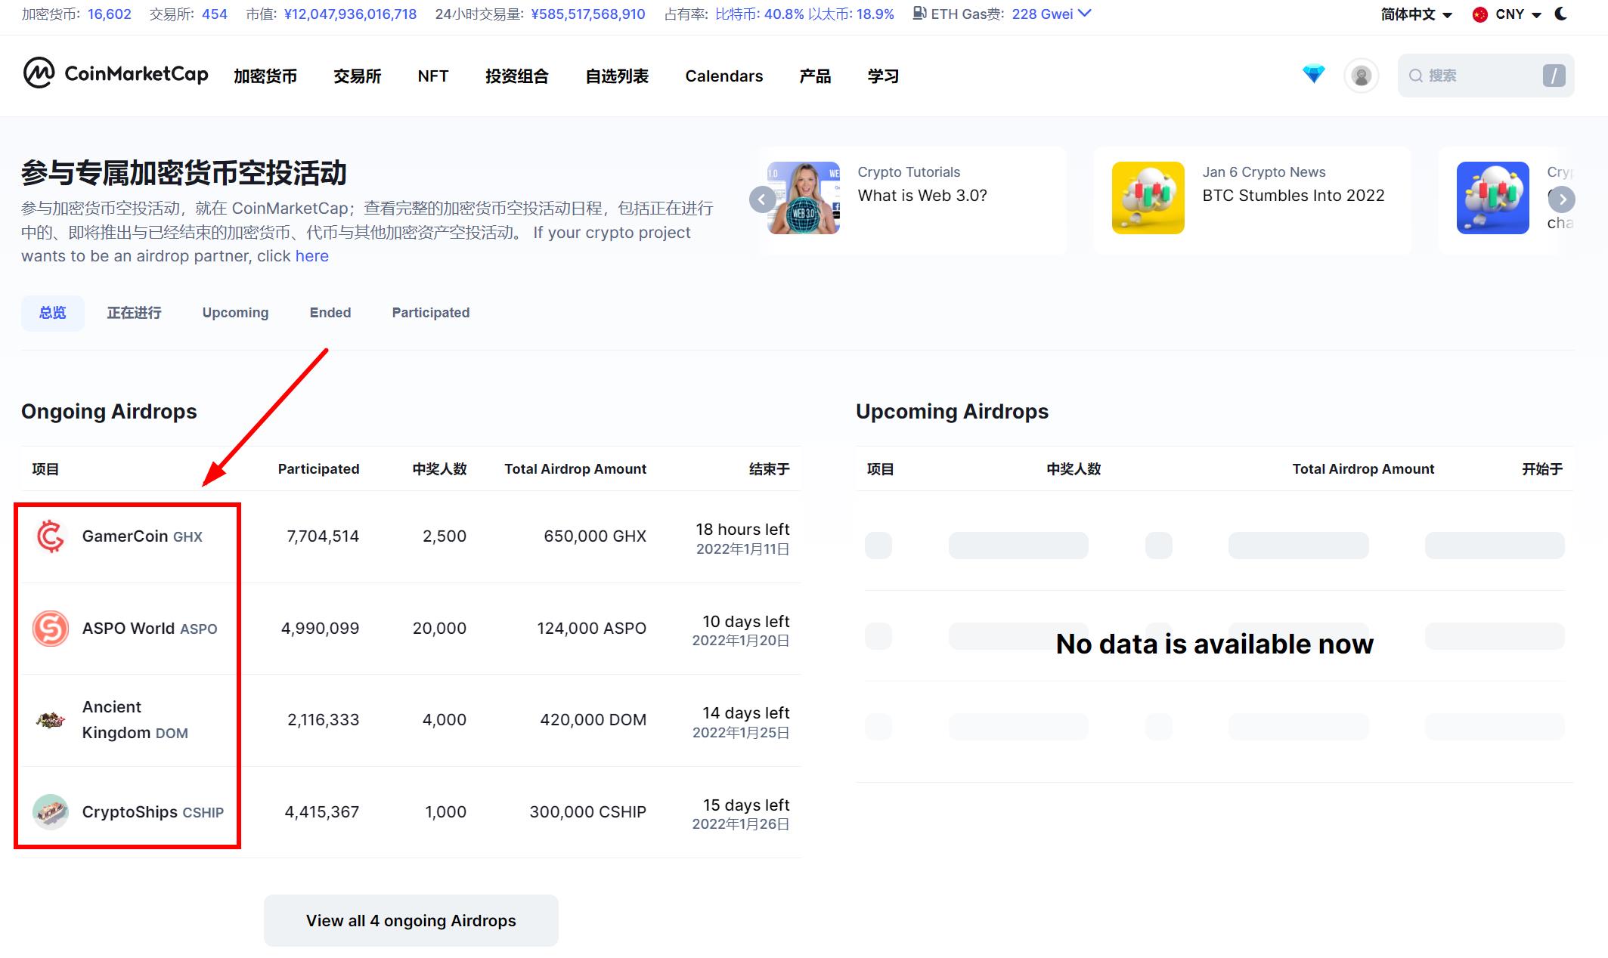This screenshot has width=1608, height=958.
Task: Open the What is Web 3.0? article title
Action: 922,196
